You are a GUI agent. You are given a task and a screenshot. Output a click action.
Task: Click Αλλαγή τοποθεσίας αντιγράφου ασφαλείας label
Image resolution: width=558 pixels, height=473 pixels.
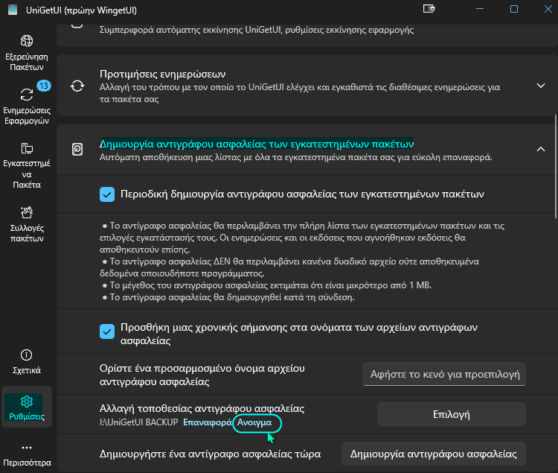pos(202,408)
